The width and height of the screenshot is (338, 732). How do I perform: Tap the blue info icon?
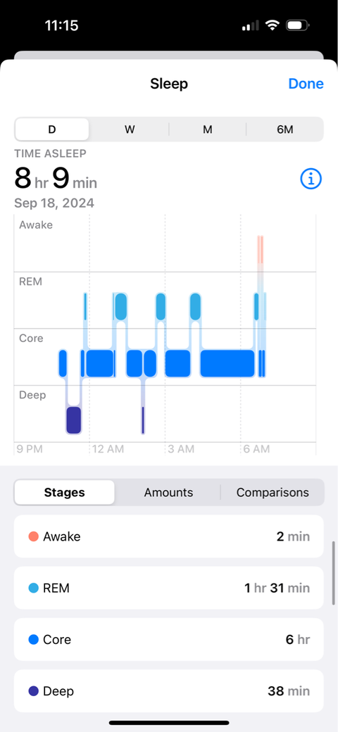[311, 178]
